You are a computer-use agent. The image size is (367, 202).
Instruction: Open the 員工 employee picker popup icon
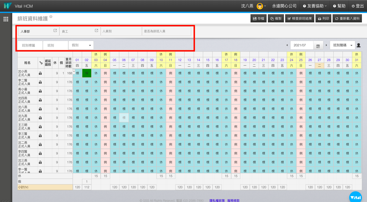click(96, 31)
